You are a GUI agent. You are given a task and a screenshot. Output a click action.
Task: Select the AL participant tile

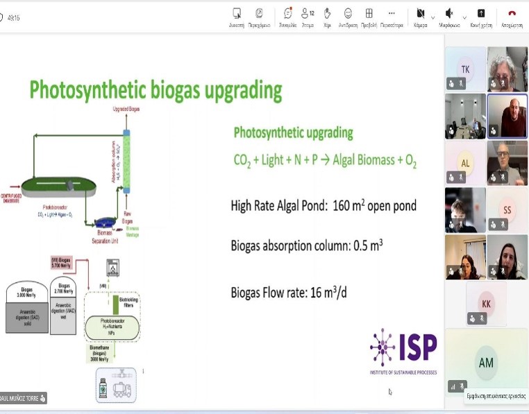coord(465,163)
